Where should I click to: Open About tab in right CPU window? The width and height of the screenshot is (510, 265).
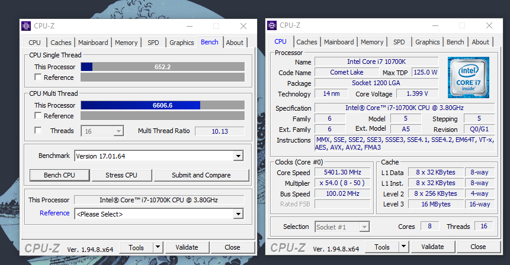[x=480, y=42]
